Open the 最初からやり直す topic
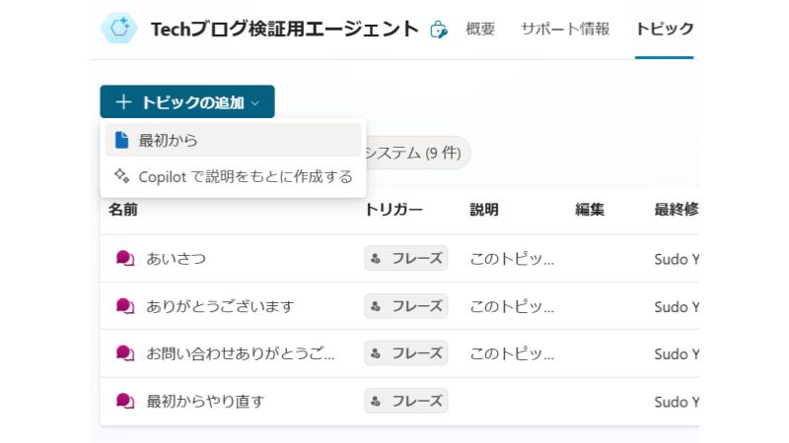This screenshot has width=789, height=443. coord(205,401)
